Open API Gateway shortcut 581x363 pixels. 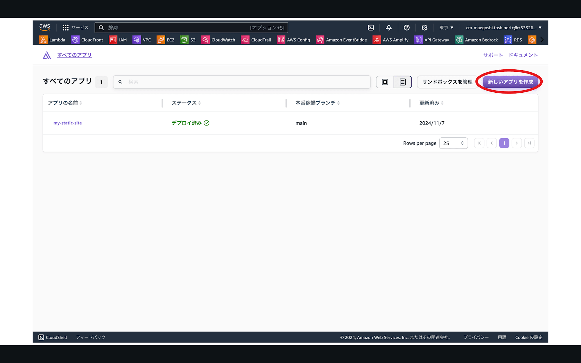click(432, 40)
